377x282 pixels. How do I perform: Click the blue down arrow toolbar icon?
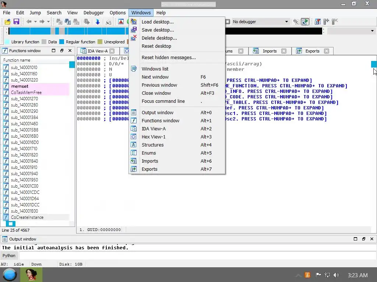tap(98, 22)
